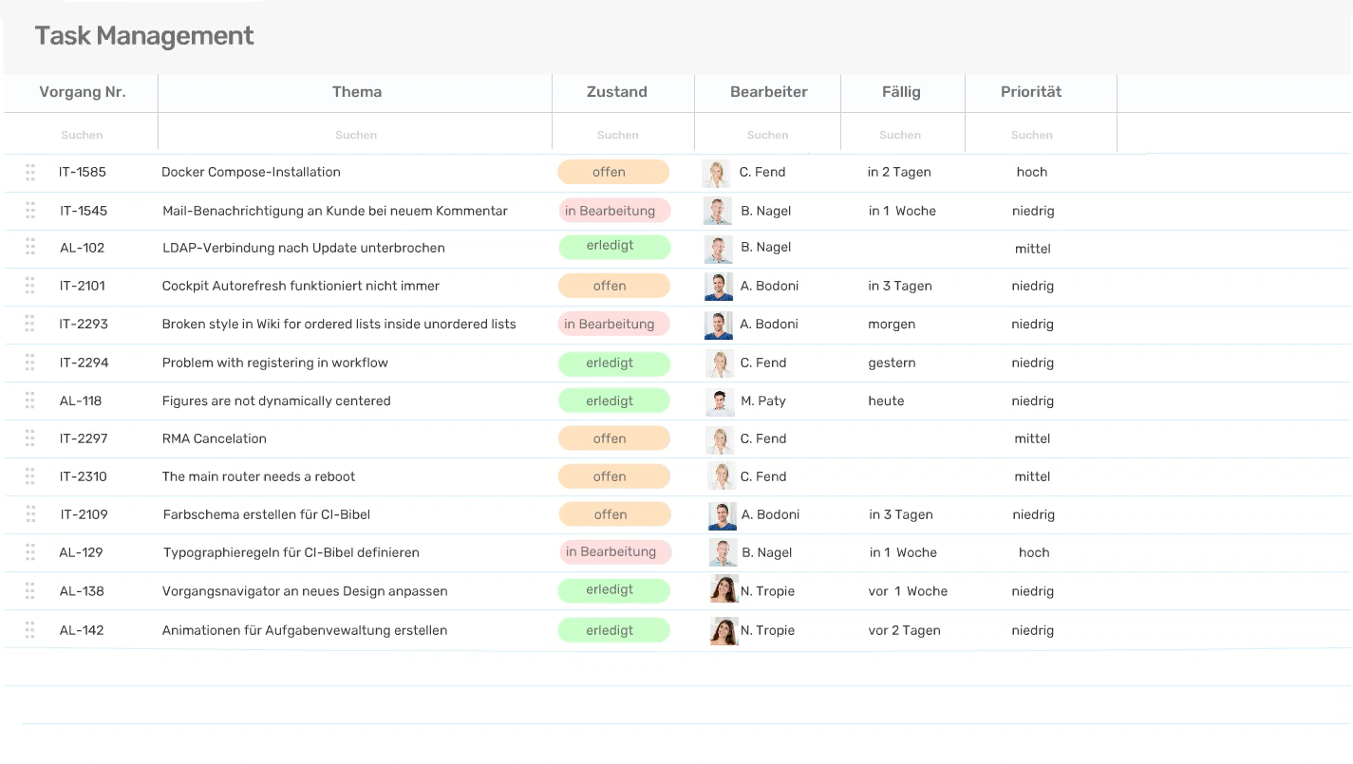The image size is (1353, 764).
Task: Focus the Suchen field below Priorität
Action: pos(1031,135)
